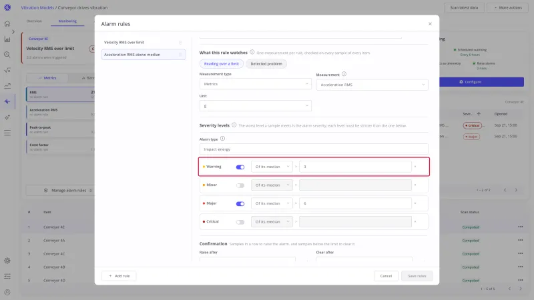Select the 'Reading over a limit' option
The height and width of the screenshot is (300, 534).
pos(222,63)
